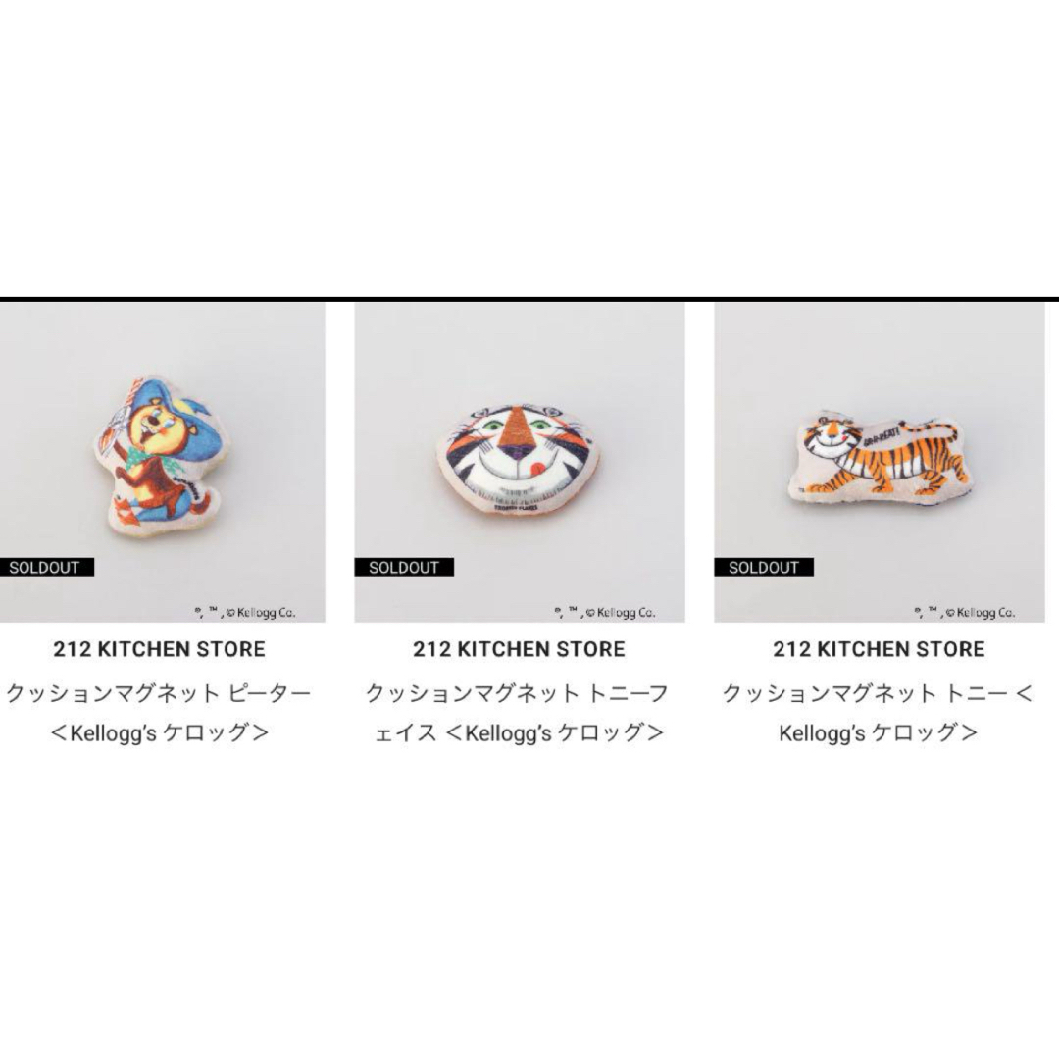Select 212 KITCHEN STORE under Peter magnet
Screen dimensions: 1059x1059
pos(160,649)
